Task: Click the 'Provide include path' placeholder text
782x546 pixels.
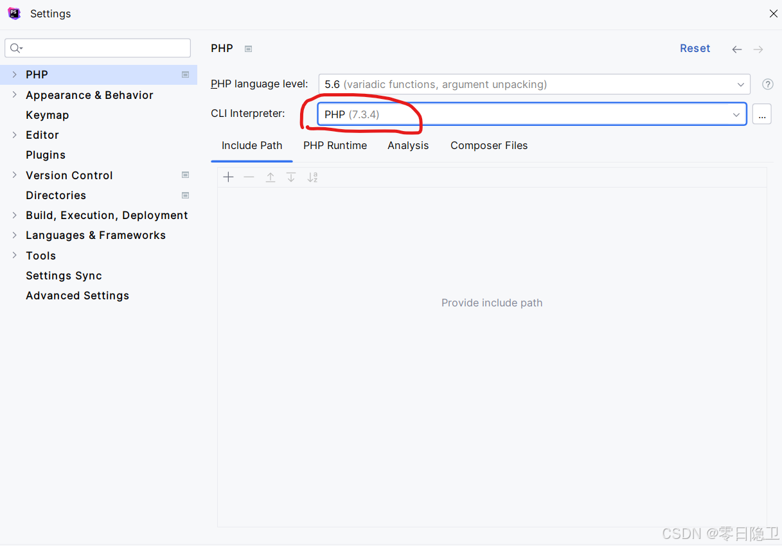Action: [492, 303]
